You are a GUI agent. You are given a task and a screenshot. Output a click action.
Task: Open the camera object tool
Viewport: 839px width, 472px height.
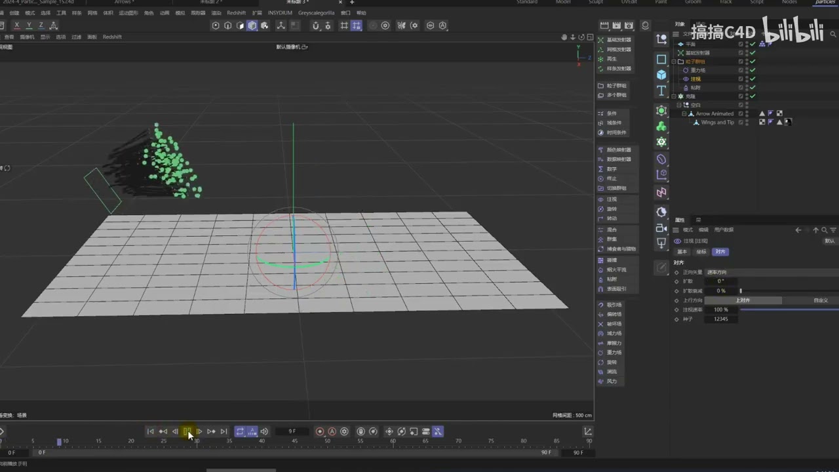661,227
